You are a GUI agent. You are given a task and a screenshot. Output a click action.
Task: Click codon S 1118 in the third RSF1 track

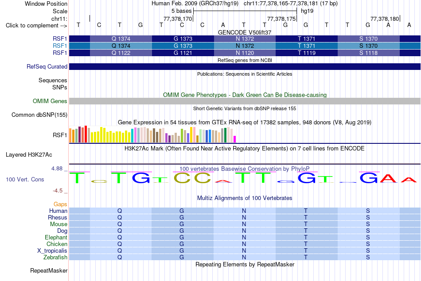click(x=369, y=53)
